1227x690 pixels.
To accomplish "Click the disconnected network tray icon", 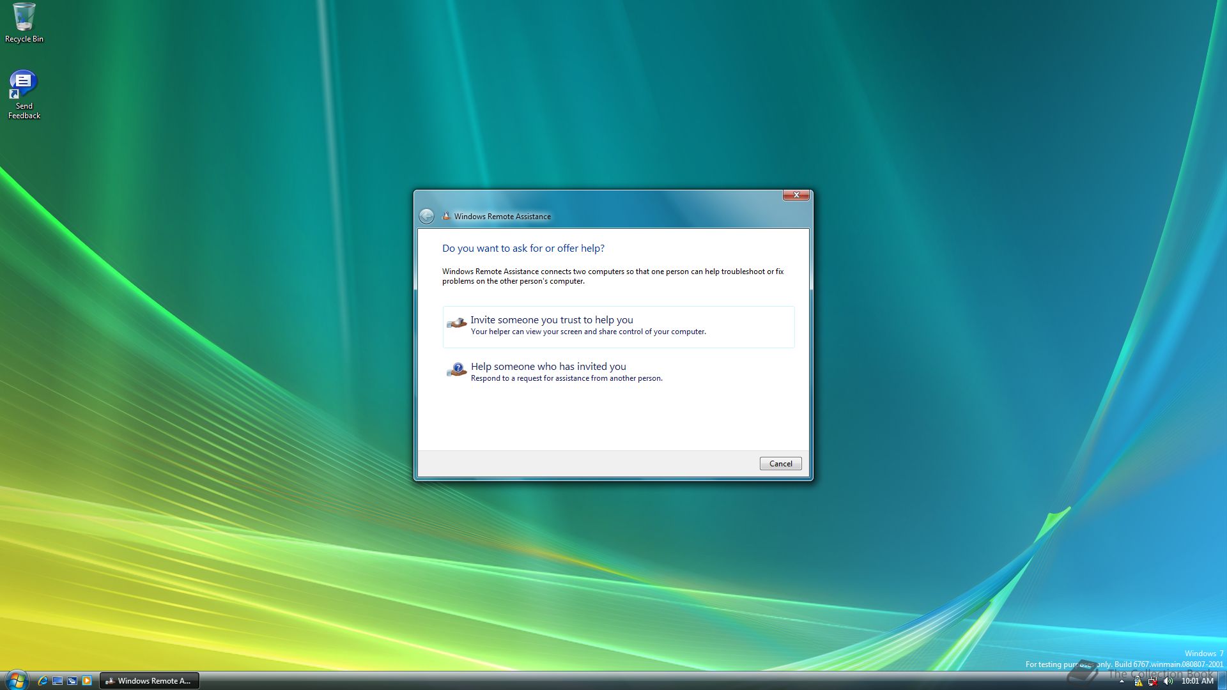I will click(x=1153, y=681).
